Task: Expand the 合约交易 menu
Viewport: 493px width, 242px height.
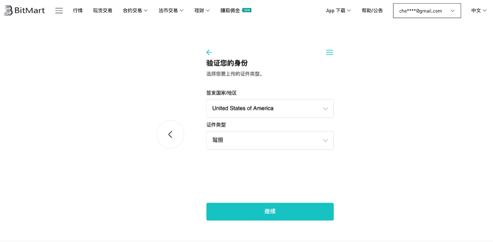Action: pos(135,11)
